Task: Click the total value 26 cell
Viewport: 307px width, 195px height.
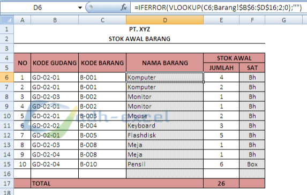Action: click(221, 183)
